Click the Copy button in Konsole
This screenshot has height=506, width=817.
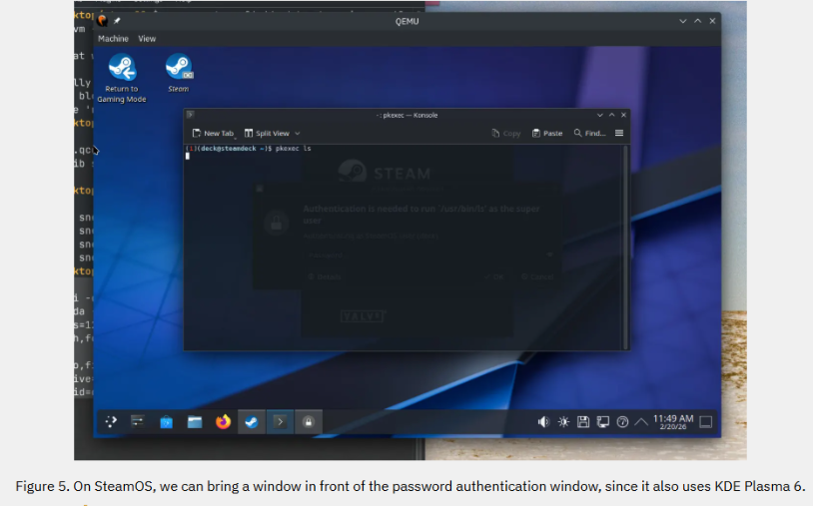506,134
